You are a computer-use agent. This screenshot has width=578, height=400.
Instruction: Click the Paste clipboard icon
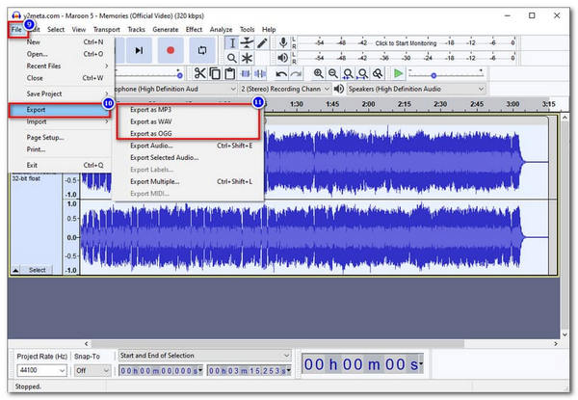coord(230,73)
